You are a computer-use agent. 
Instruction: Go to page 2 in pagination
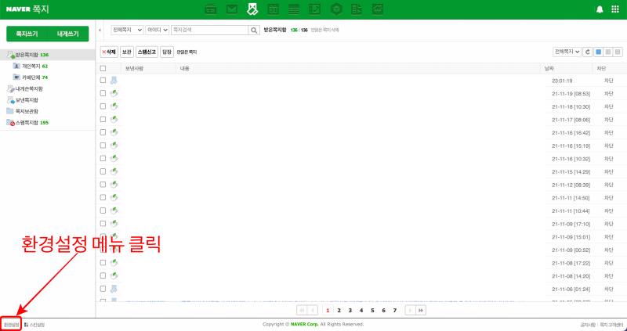click(339, 310)
